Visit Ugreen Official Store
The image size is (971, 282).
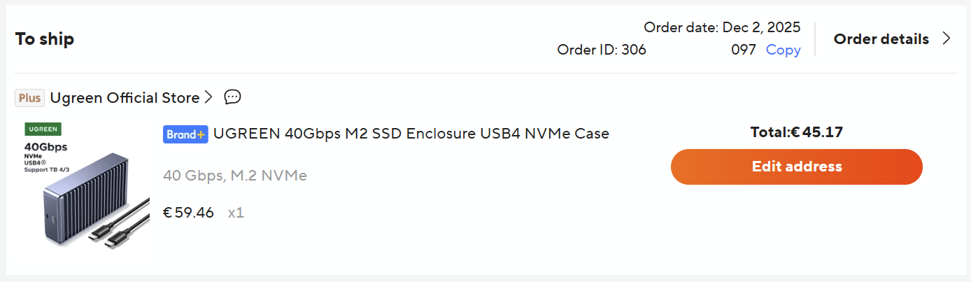coord(125,98)
